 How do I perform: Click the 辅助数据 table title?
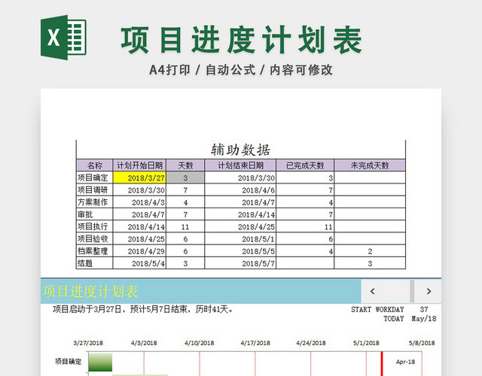240,150
